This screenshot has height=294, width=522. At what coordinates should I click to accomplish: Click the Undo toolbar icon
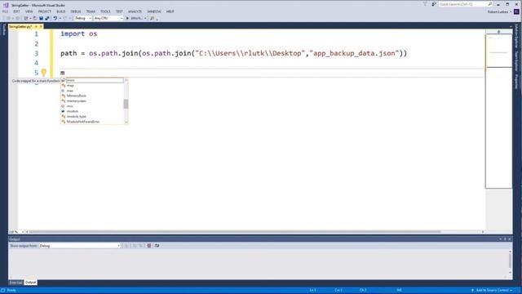click(55, 18)
